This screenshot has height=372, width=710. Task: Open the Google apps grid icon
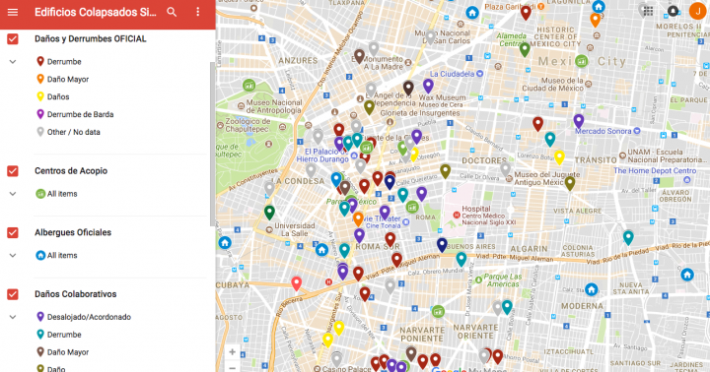648,11
